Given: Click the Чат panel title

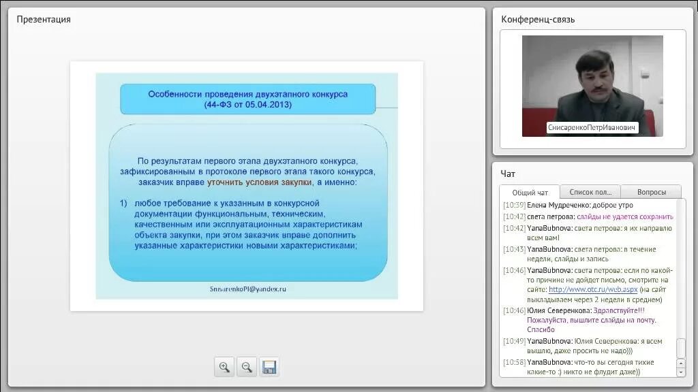Looking at the screenshot, I should coord(508,174).
